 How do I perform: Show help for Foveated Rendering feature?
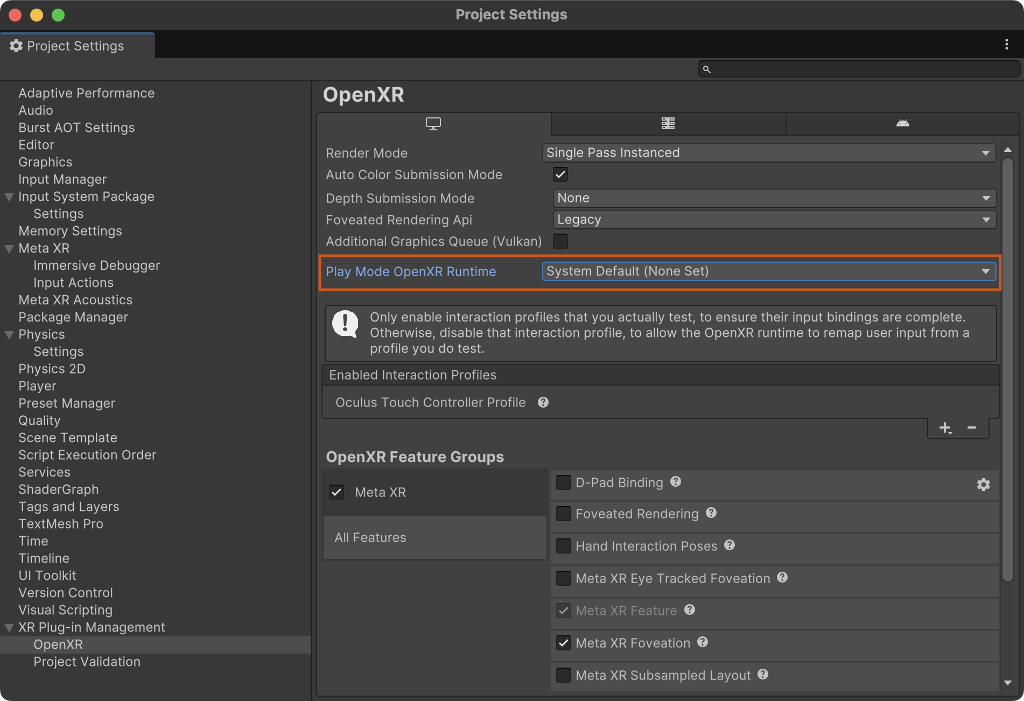click(711, 513)
